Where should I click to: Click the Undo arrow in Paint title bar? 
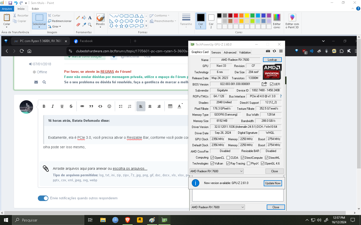click(x=16, y=3)
